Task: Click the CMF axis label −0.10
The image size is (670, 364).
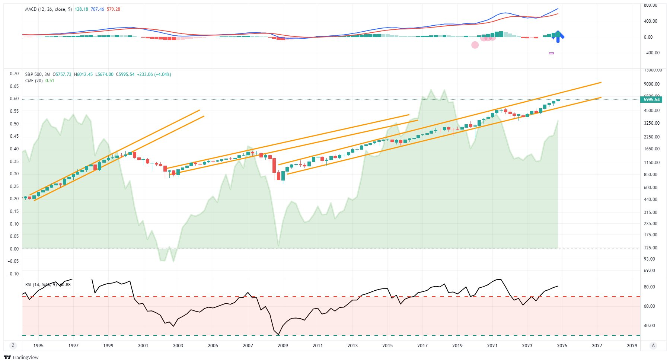Action: pyautogui.click(x=13, y=274)
